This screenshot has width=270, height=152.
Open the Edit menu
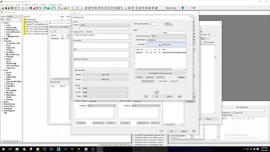[x=7, y=5]
